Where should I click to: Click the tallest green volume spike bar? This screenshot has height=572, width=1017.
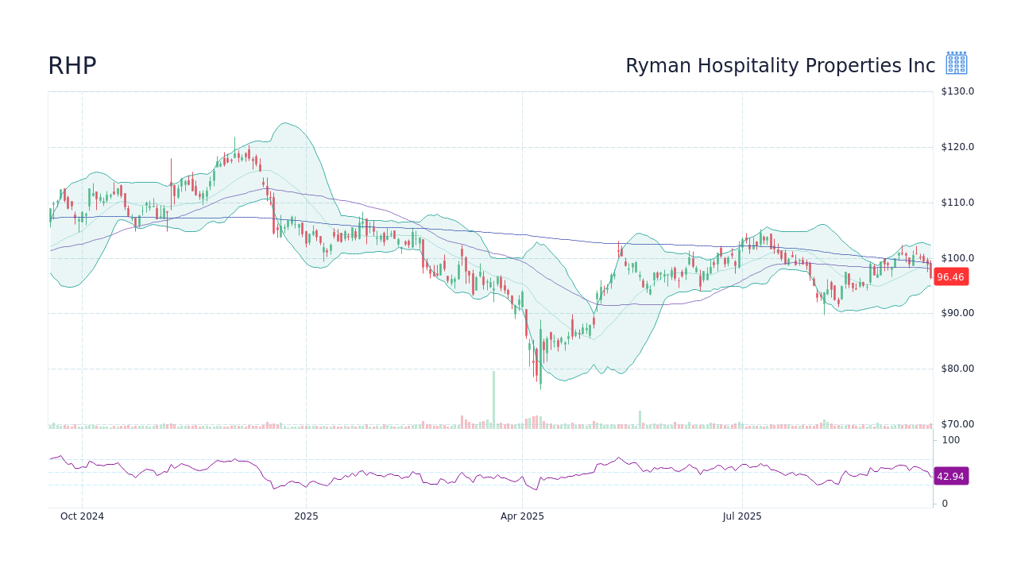point(493,400)
